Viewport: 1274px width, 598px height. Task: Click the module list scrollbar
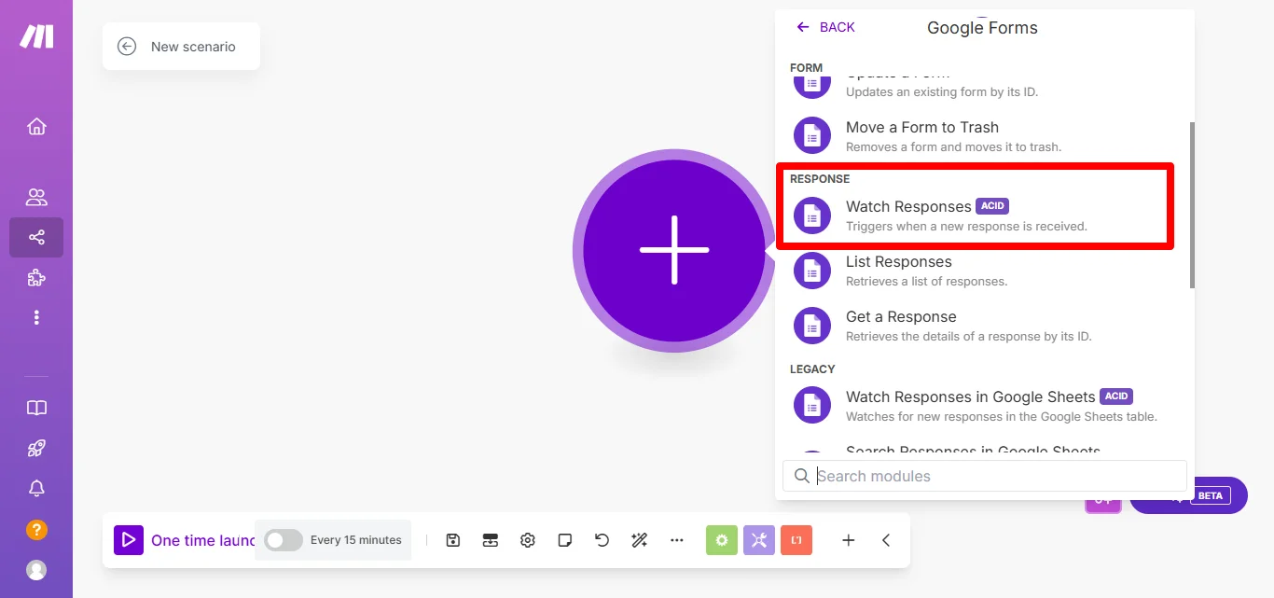(1192, 204)
